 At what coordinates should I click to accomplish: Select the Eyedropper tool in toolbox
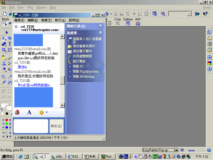10,77
